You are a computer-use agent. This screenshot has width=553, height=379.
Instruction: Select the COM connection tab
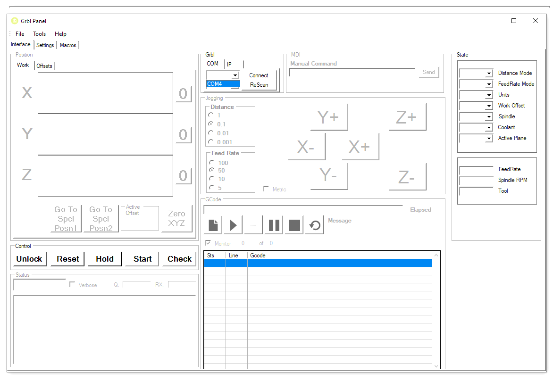[213, 64]
